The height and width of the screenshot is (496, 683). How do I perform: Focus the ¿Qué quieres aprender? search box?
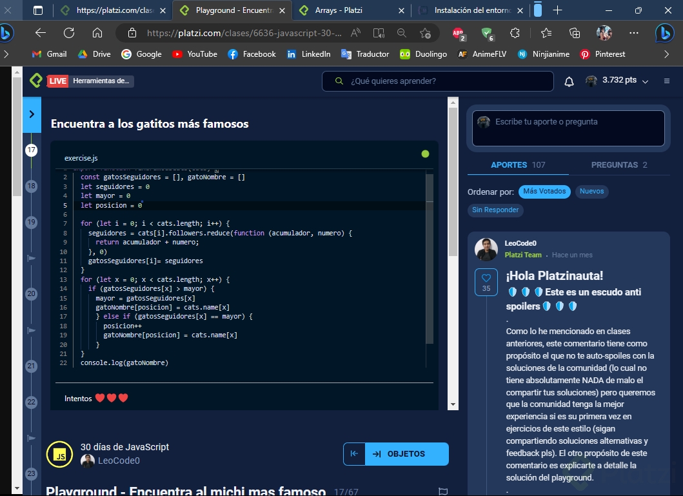tap(438, 81)
